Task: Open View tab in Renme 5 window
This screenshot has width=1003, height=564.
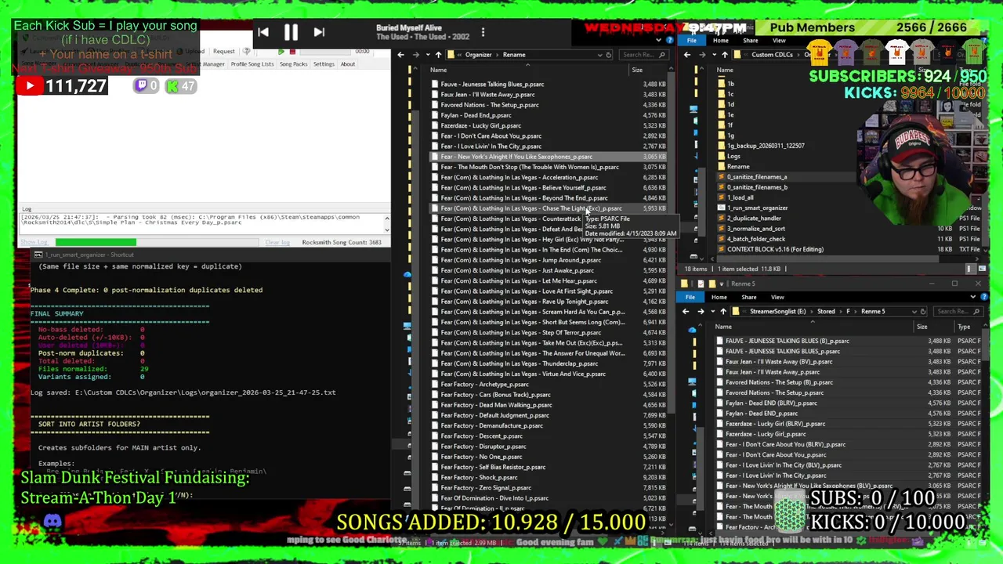Action: click(777, 297)
